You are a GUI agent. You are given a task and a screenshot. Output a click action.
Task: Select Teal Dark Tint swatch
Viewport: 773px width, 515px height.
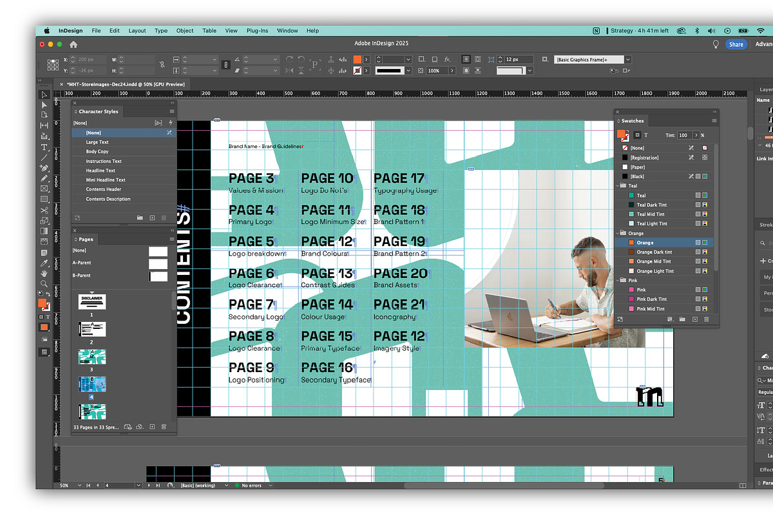[x=664, y=205]
